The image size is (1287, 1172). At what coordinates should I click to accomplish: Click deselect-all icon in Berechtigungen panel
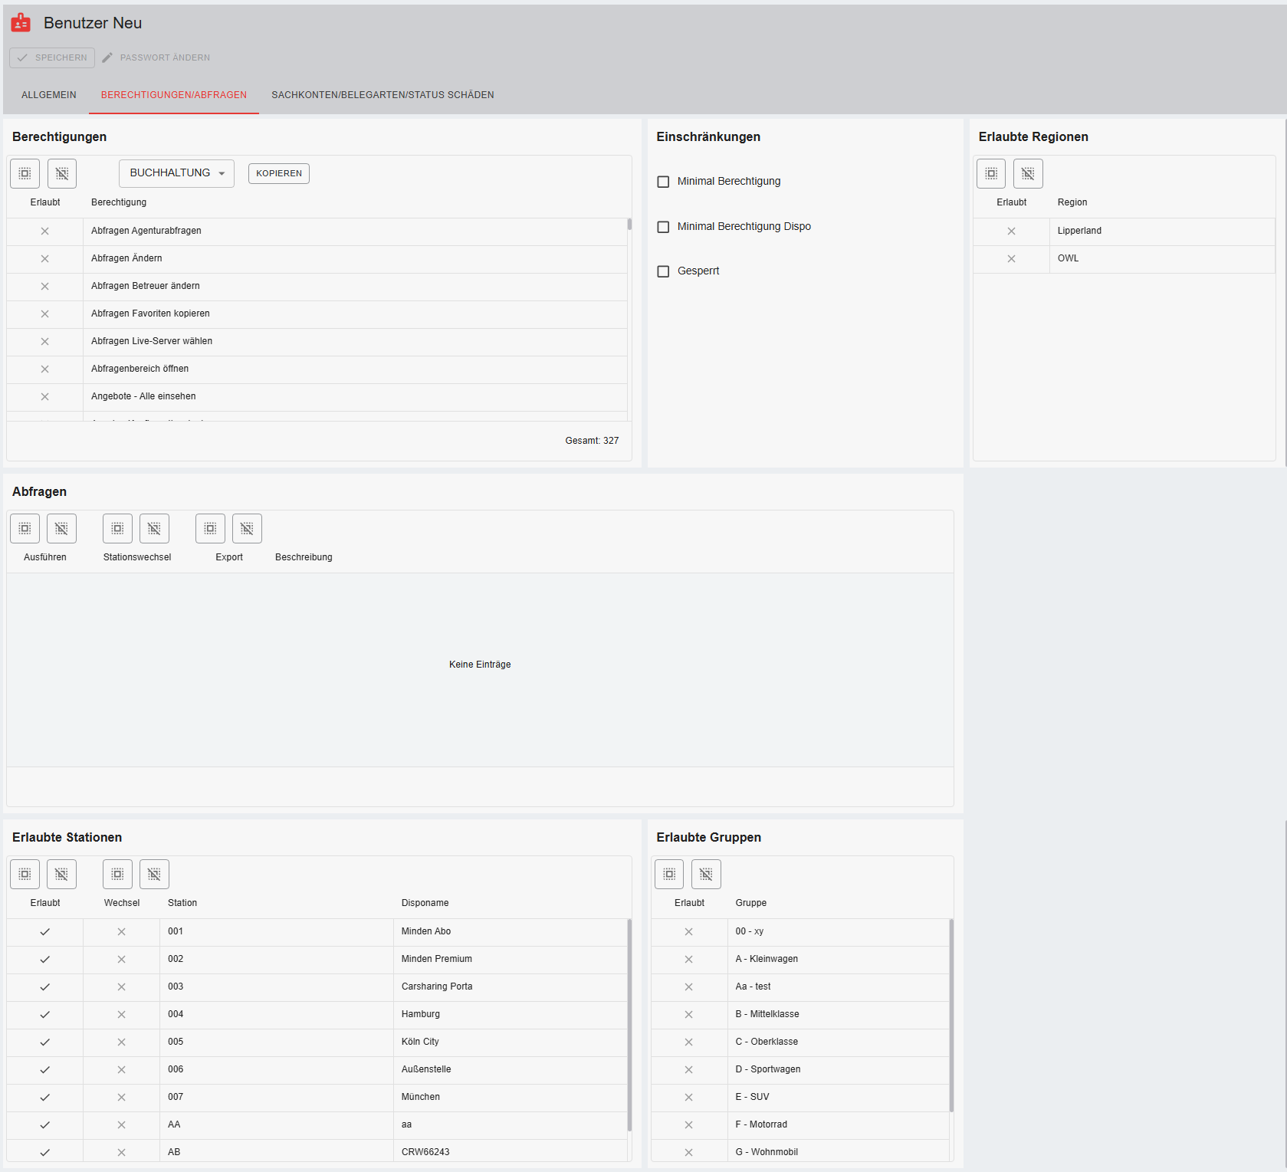tap(62, 174)
